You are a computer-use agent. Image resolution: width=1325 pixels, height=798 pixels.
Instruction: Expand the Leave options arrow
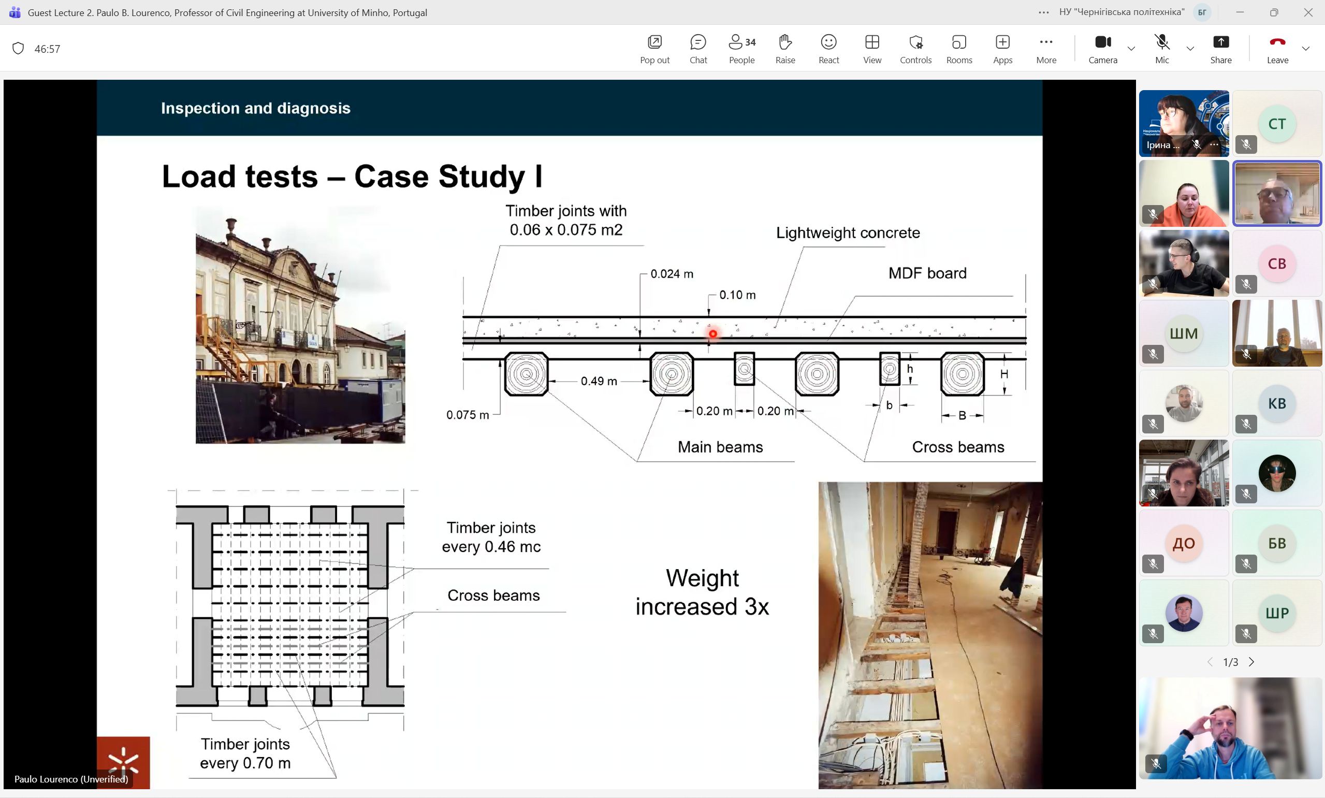(x=1306, y=48)
